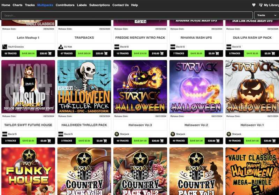Open David S avatar under Taylor Swift pack
The image size is (279, 195).
[5, 134]
